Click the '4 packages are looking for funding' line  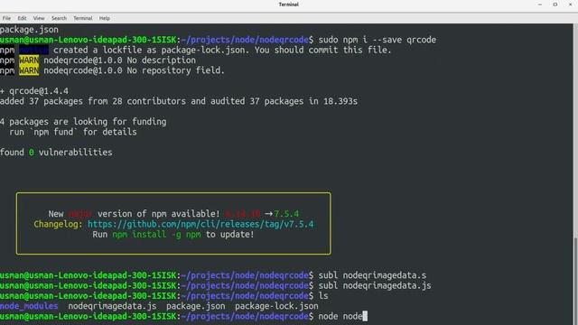click(x=83, y=122)
